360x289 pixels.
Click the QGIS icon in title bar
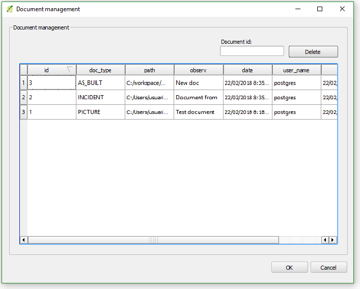point(9,9)
